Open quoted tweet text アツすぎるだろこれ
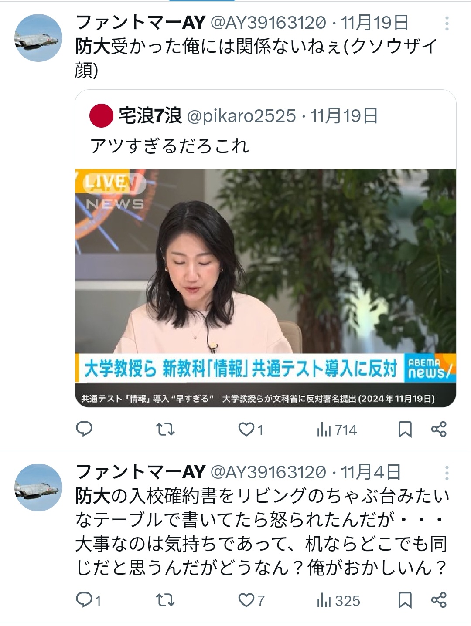This screenshot has width=471, height=626. pyautogui.click(x=170, y=146)
